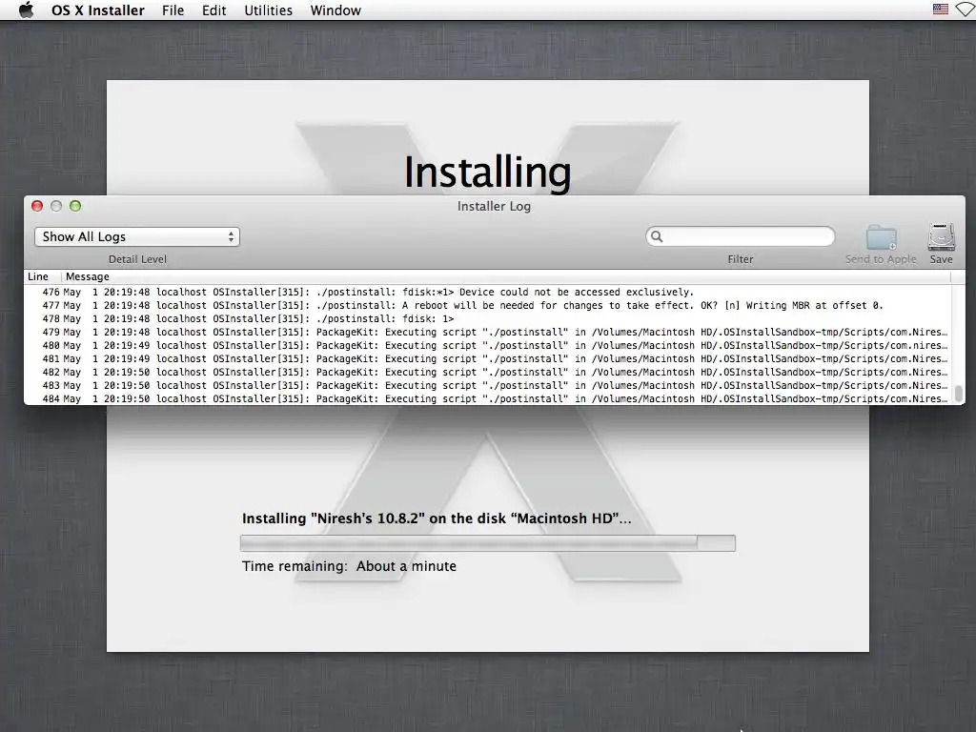Click the Line column header
Image resolution: width=976 pixels, height=732 pixels.
pyautogui.click(x=38, y=276)
